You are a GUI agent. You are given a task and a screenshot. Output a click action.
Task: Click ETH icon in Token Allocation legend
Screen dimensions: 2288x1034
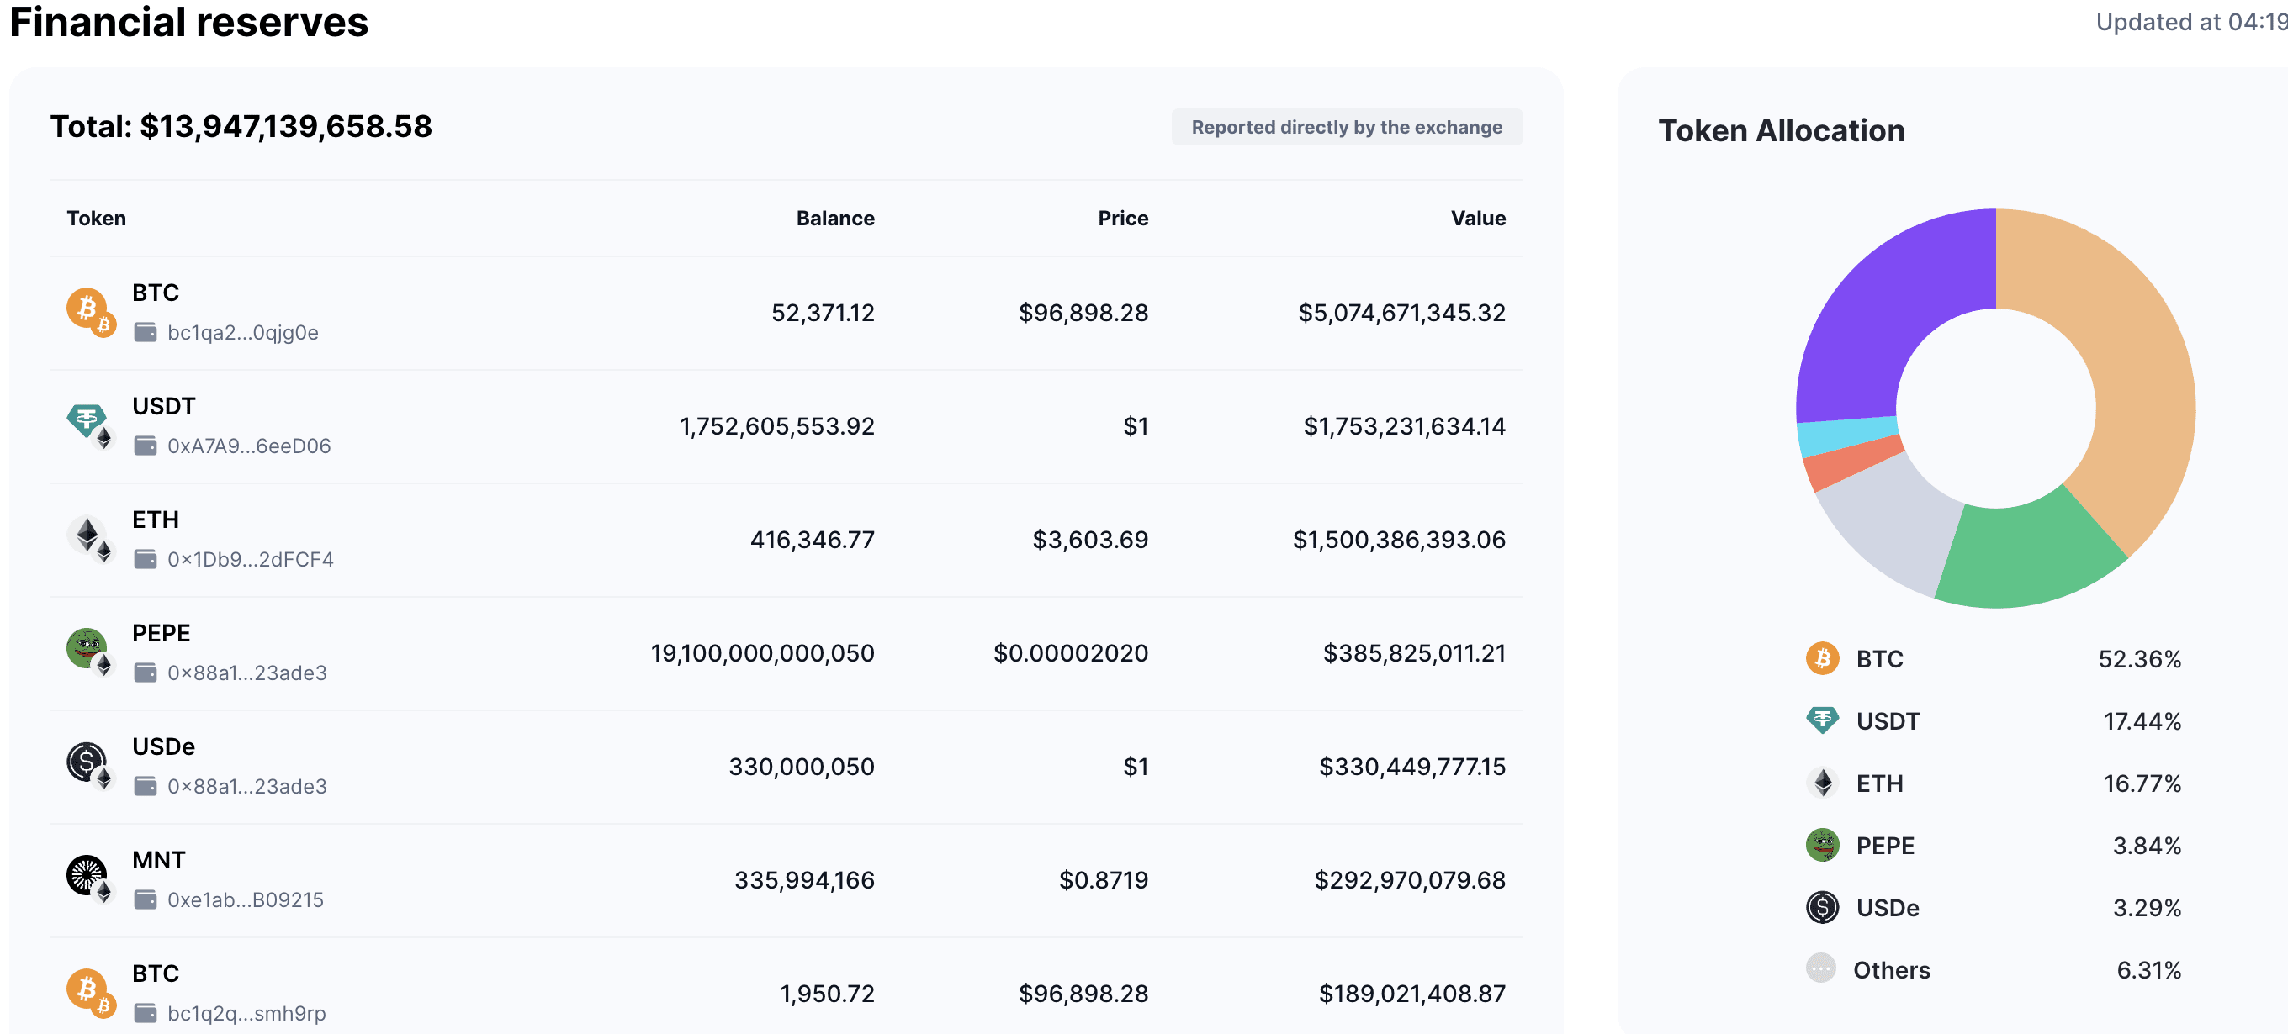click(1822, 783)
